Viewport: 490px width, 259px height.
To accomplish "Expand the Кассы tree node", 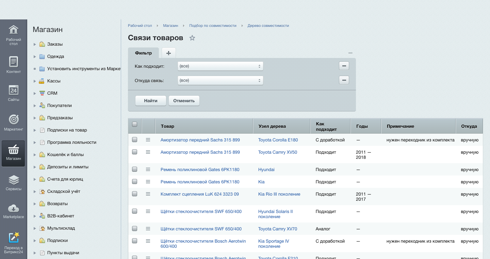I will point(35,81).
